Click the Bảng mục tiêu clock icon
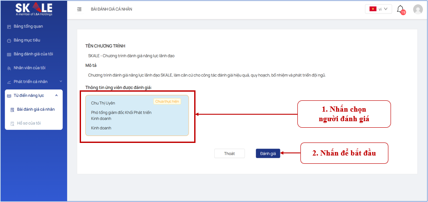The width and height of the screenshot is (428, 202). tap(9, 40)
